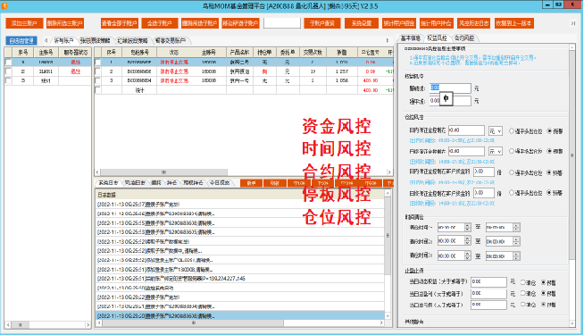584x335 pixels.
Task: Click the log list vertical scrollbar thumb
Action: pos(388,236)
